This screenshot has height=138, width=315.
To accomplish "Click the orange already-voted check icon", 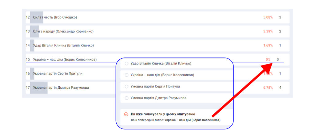I will pos(126,114).
